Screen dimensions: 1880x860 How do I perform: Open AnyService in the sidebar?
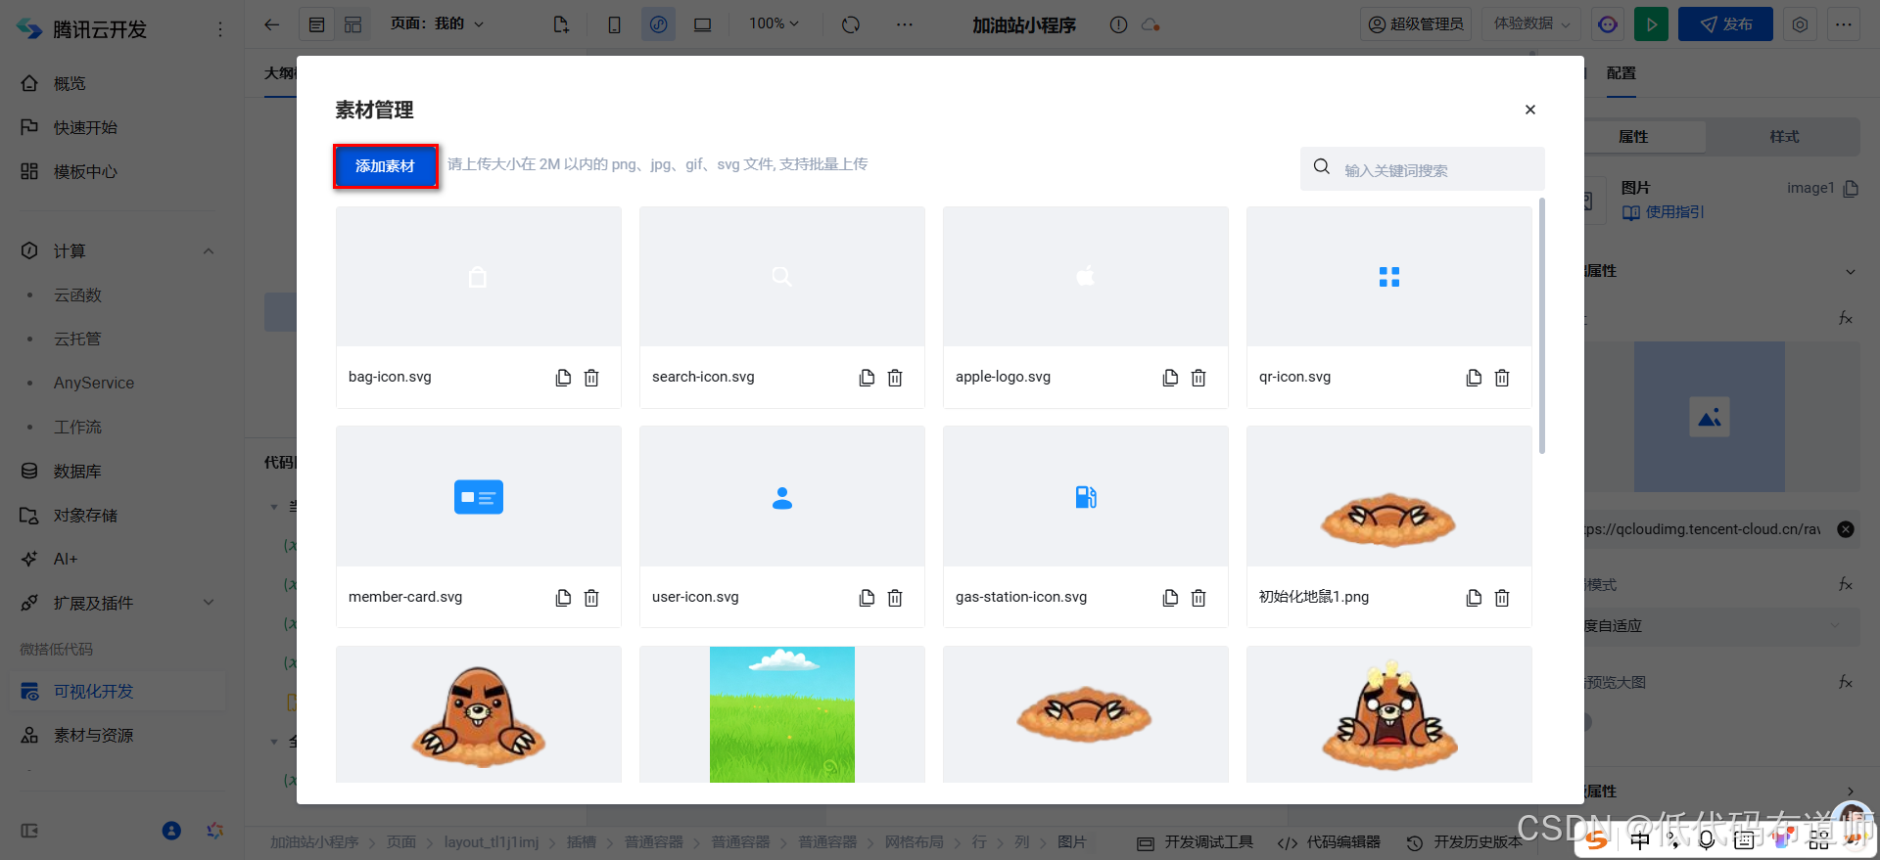click(x=94, y=383)
